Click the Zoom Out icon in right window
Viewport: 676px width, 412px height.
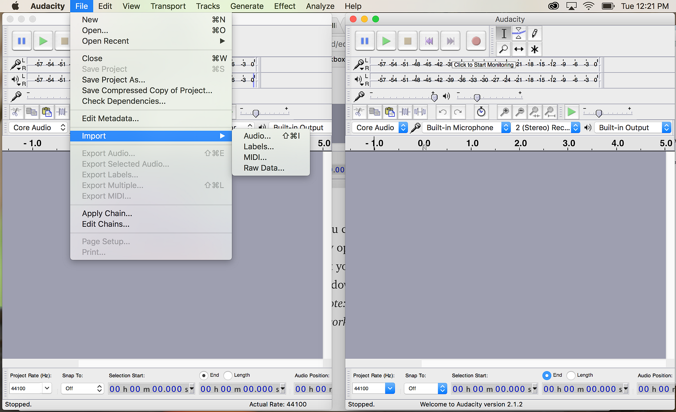click(x=520, y=112)
